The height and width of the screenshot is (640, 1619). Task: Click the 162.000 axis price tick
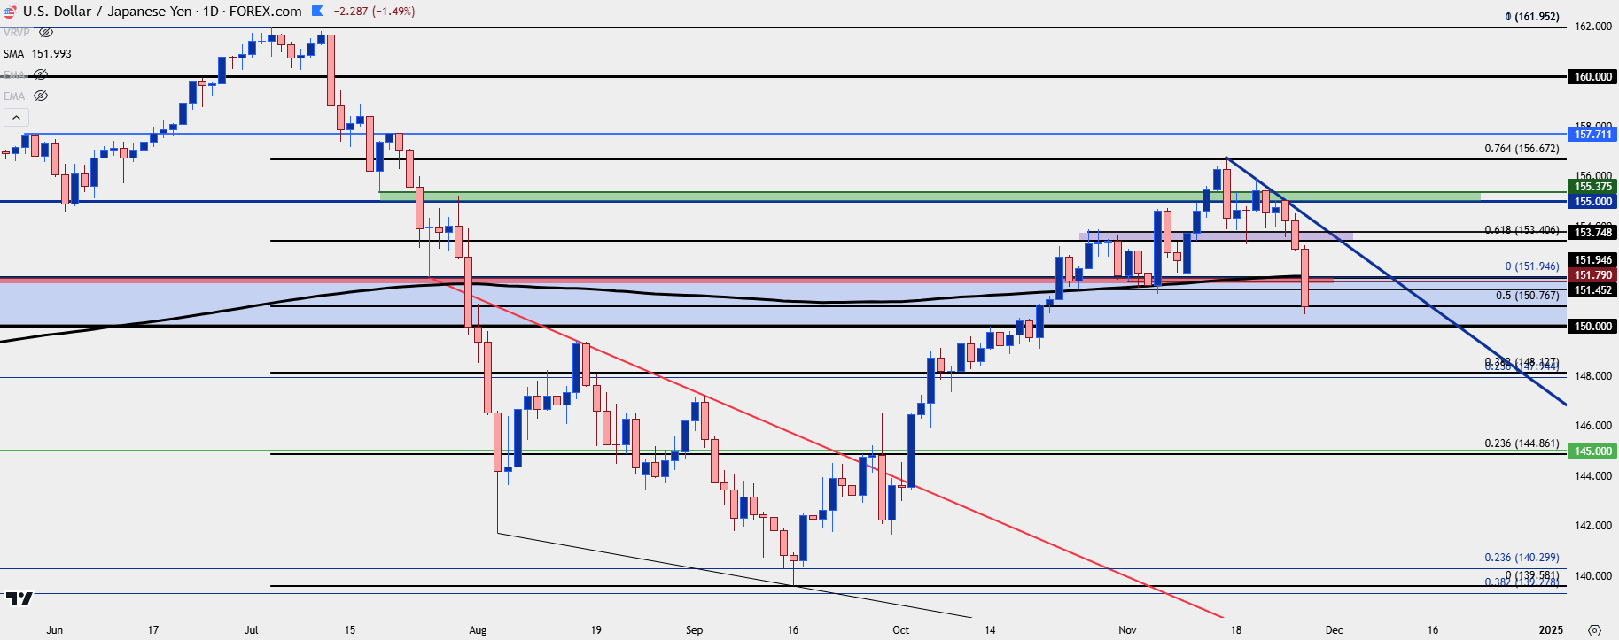pos(1592,27)
